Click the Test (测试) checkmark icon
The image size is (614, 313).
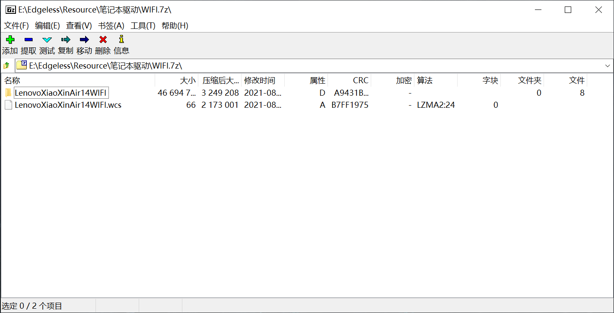click(x=47, y=40)
